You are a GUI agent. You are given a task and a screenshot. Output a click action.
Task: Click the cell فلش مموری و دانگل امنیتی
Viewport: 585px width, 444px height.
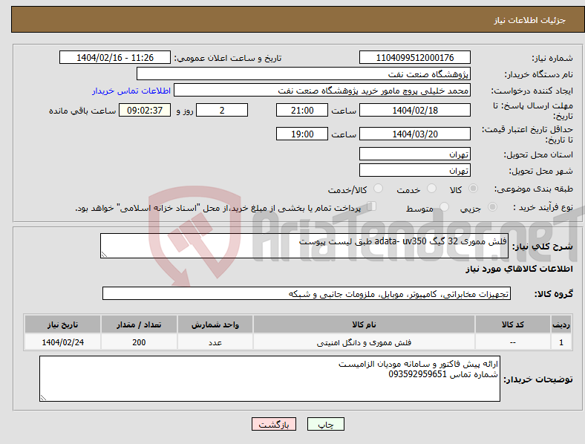[x=364, y=342]
